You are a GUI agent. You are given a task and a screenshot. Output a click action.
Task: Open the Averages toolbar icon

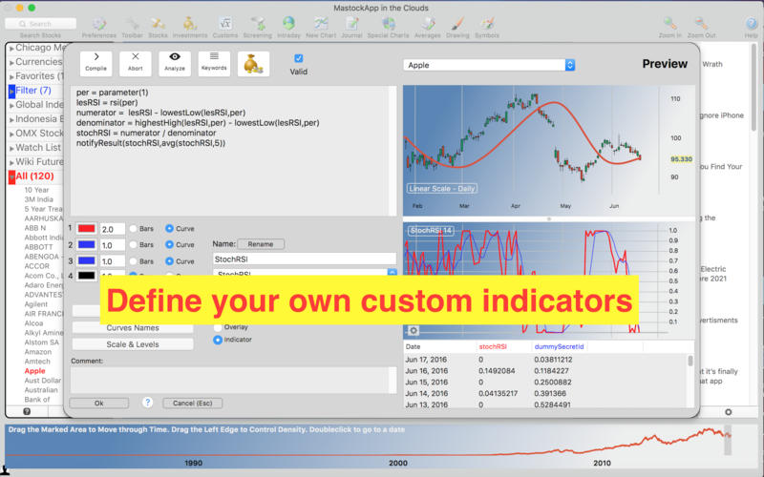[x=427, y=24]
